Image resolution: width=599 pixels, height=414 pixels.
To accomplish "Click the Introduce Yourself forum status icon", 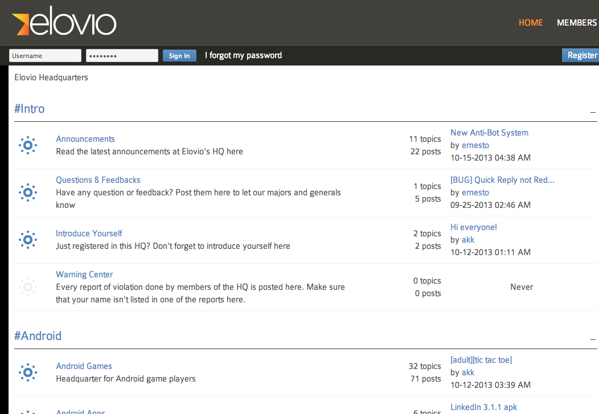I will (x=28, y=240).
